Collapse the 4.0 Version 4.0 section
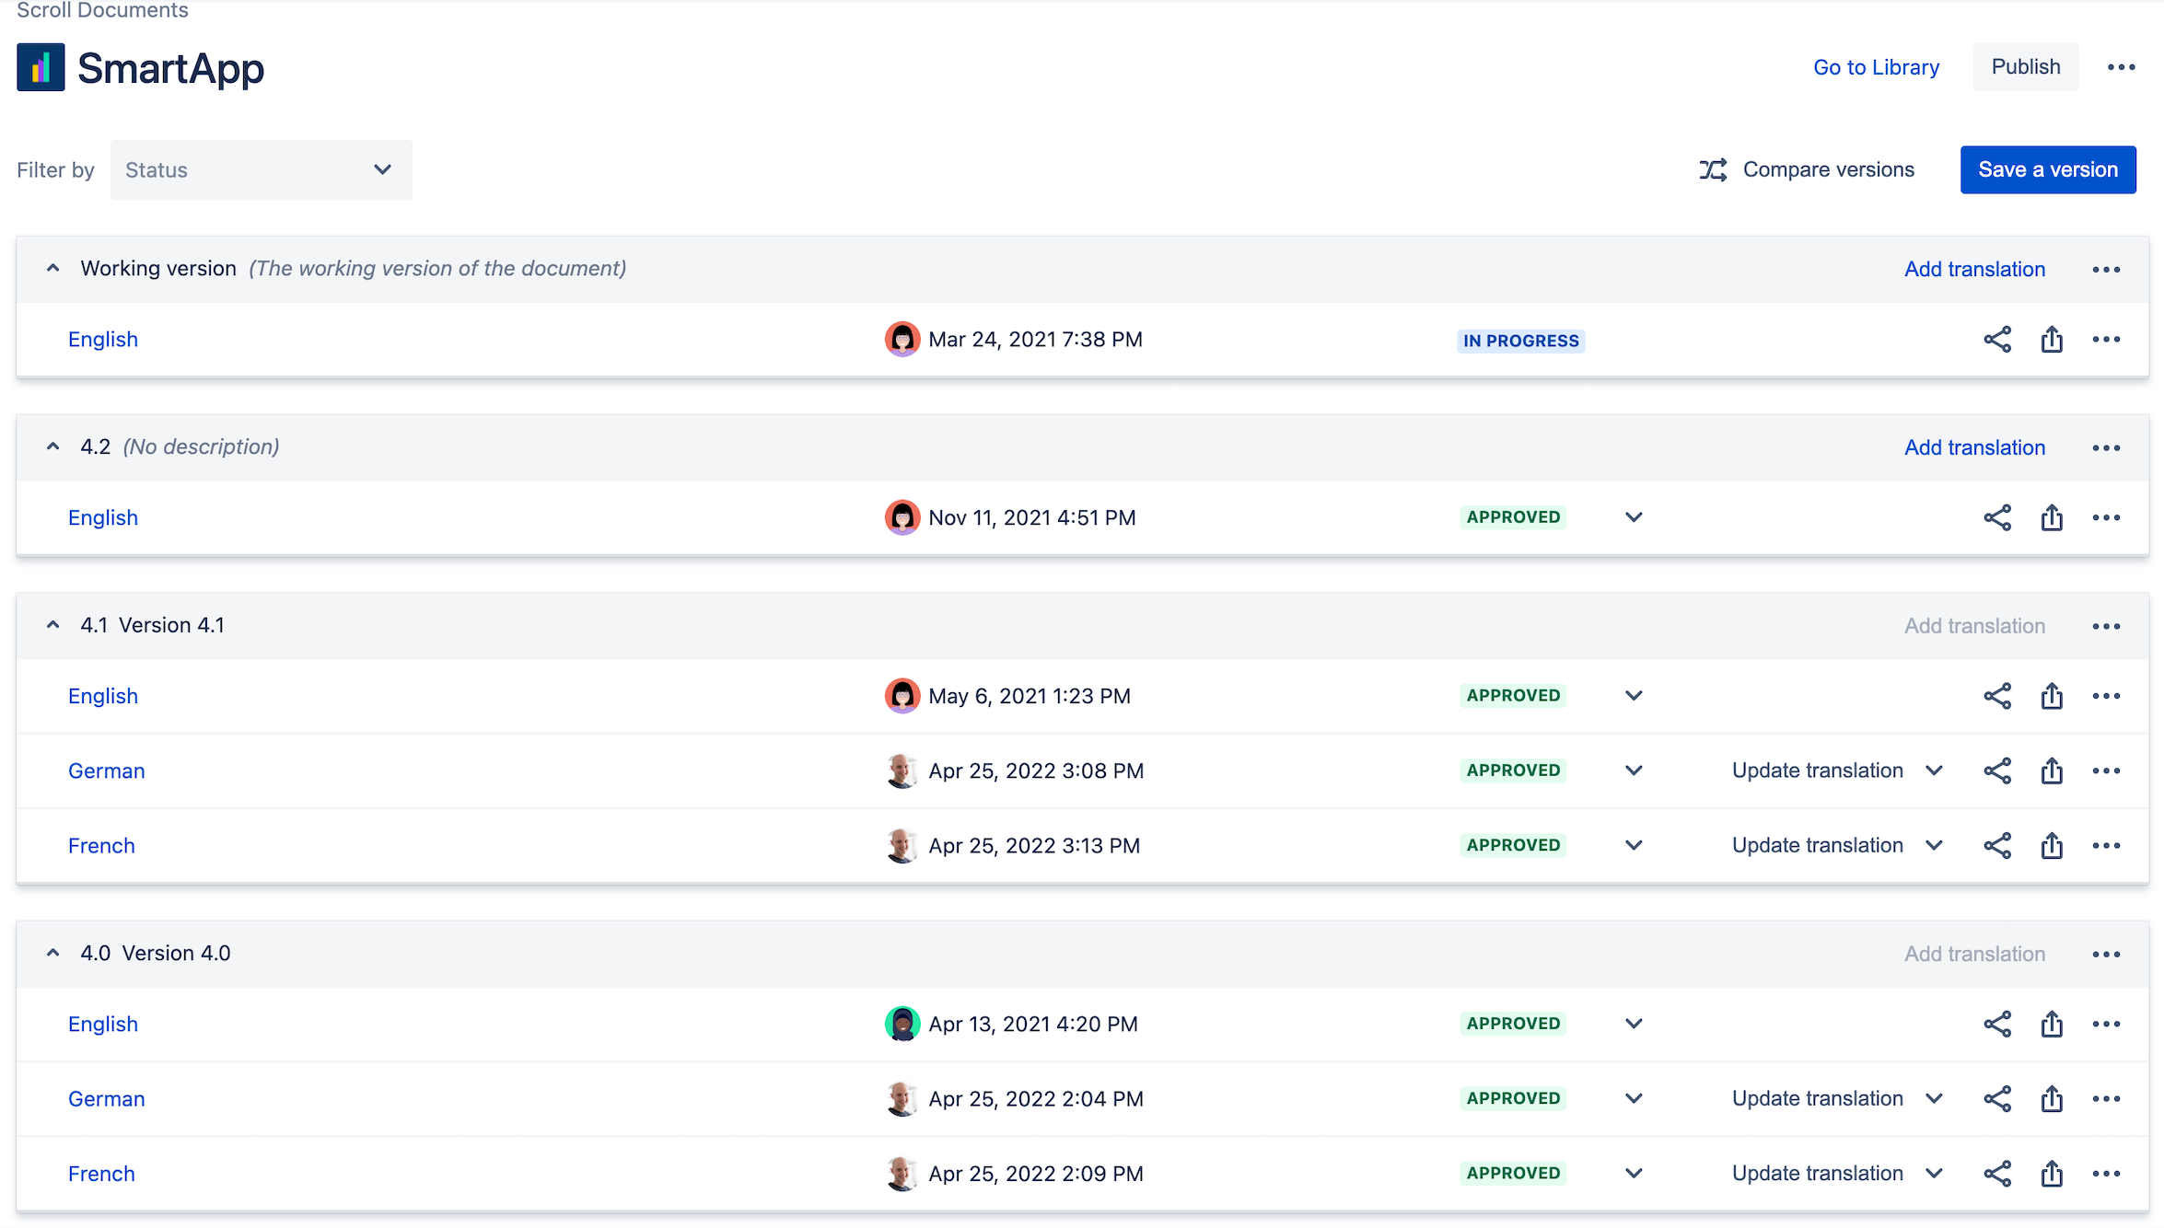 [53, 954]
